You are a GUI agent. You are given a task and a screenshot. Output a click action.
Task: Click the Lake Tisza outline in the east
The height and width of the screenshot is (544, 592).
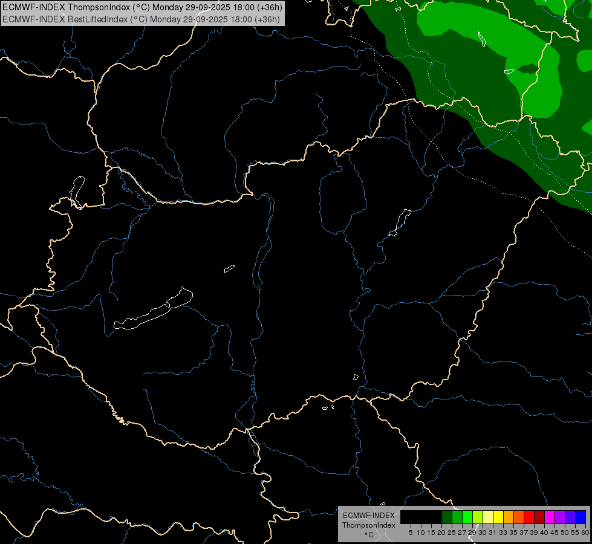coord(400,222)
